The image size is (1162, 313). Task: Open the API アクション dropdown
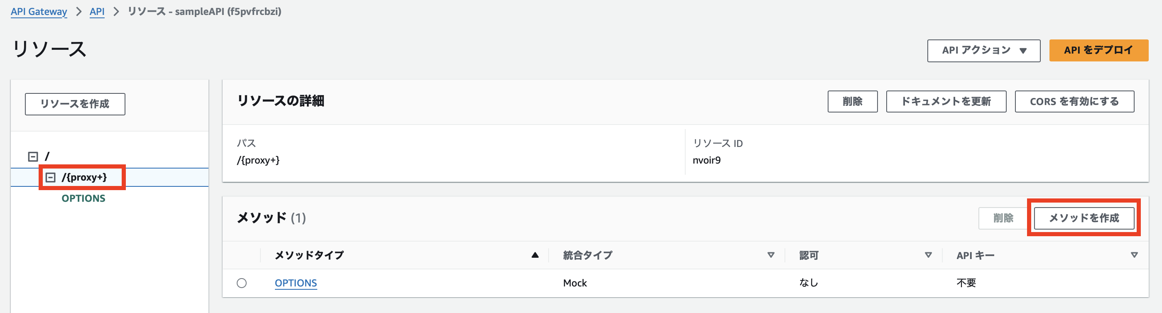(983, 51)
